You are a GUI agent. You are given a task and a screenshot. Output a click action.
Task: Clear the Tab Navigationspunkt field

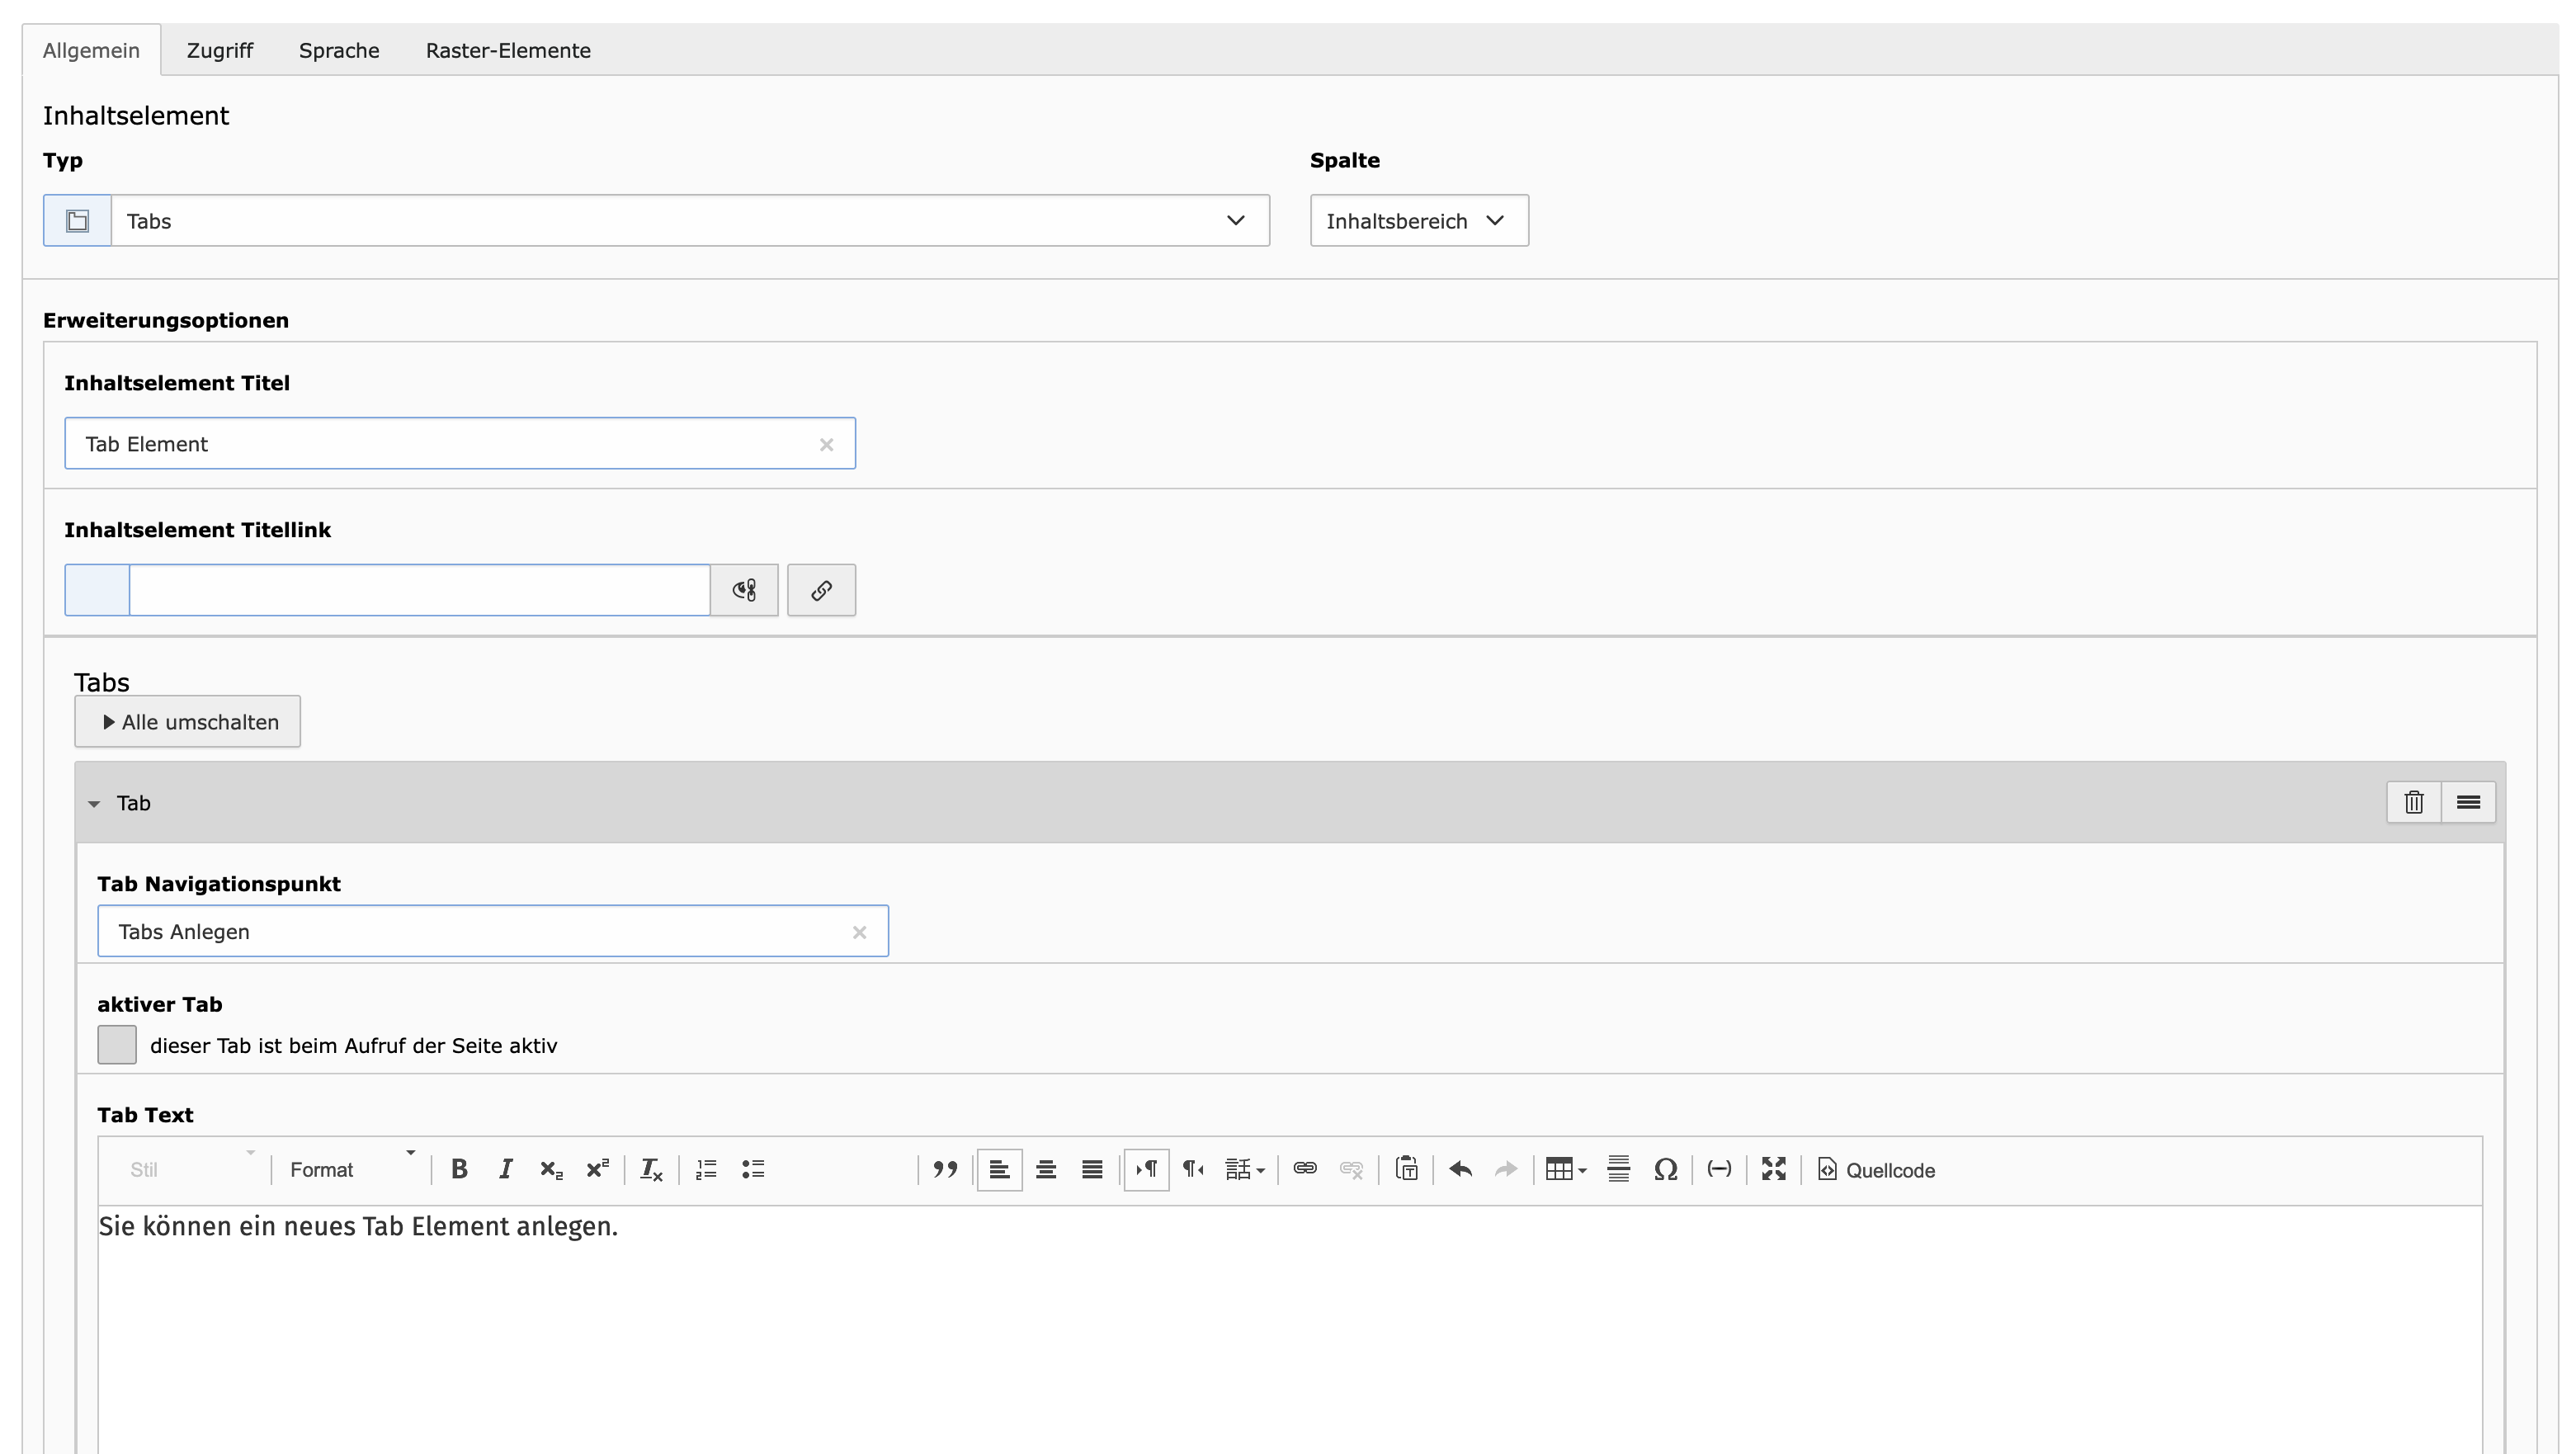859,932
